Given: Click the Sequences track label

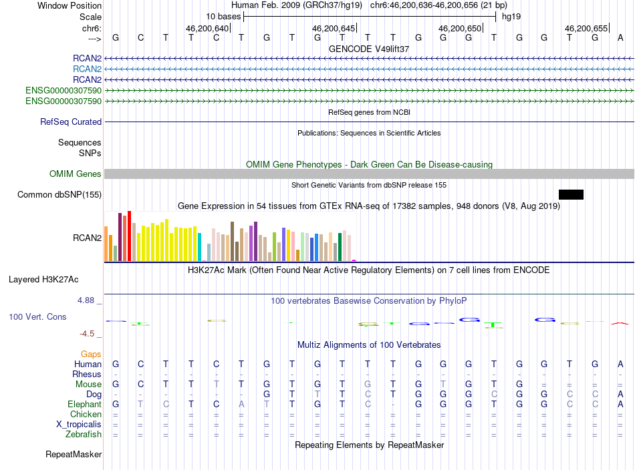Looking at the screenshot, I should 80,142.
